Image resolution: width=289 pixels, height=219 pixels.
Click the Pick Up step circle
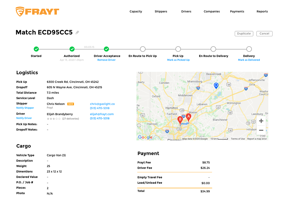point(178,49)
